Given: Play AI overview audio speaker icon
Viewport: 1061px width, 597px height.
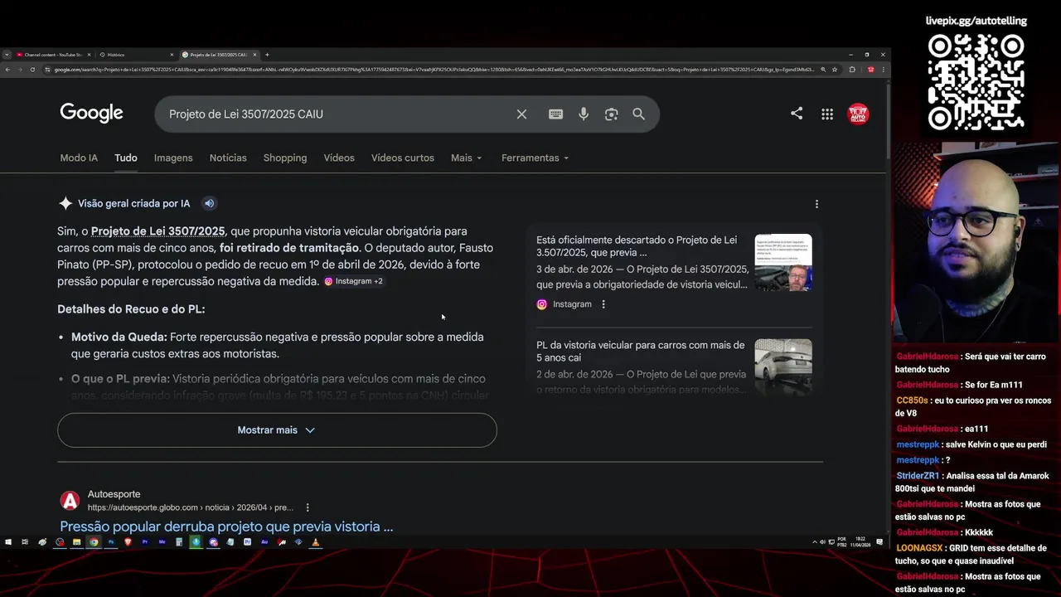Looking at the screenshot, I should point(210,203).
